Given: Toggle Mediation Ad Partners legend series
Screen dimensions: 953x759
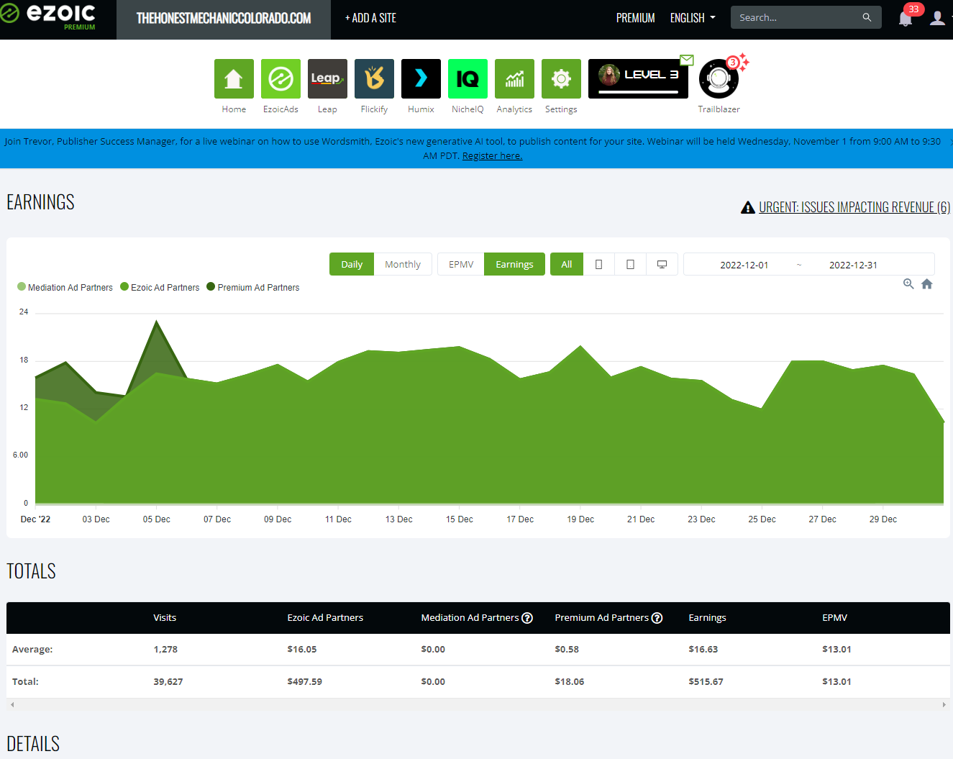Looking at the screenshot, I should pos(65,287).
